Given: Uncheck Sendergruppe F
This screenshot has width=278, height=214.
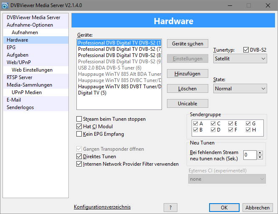Looking at the screenshot, I should pyautogui.click(x=231, y=130).
